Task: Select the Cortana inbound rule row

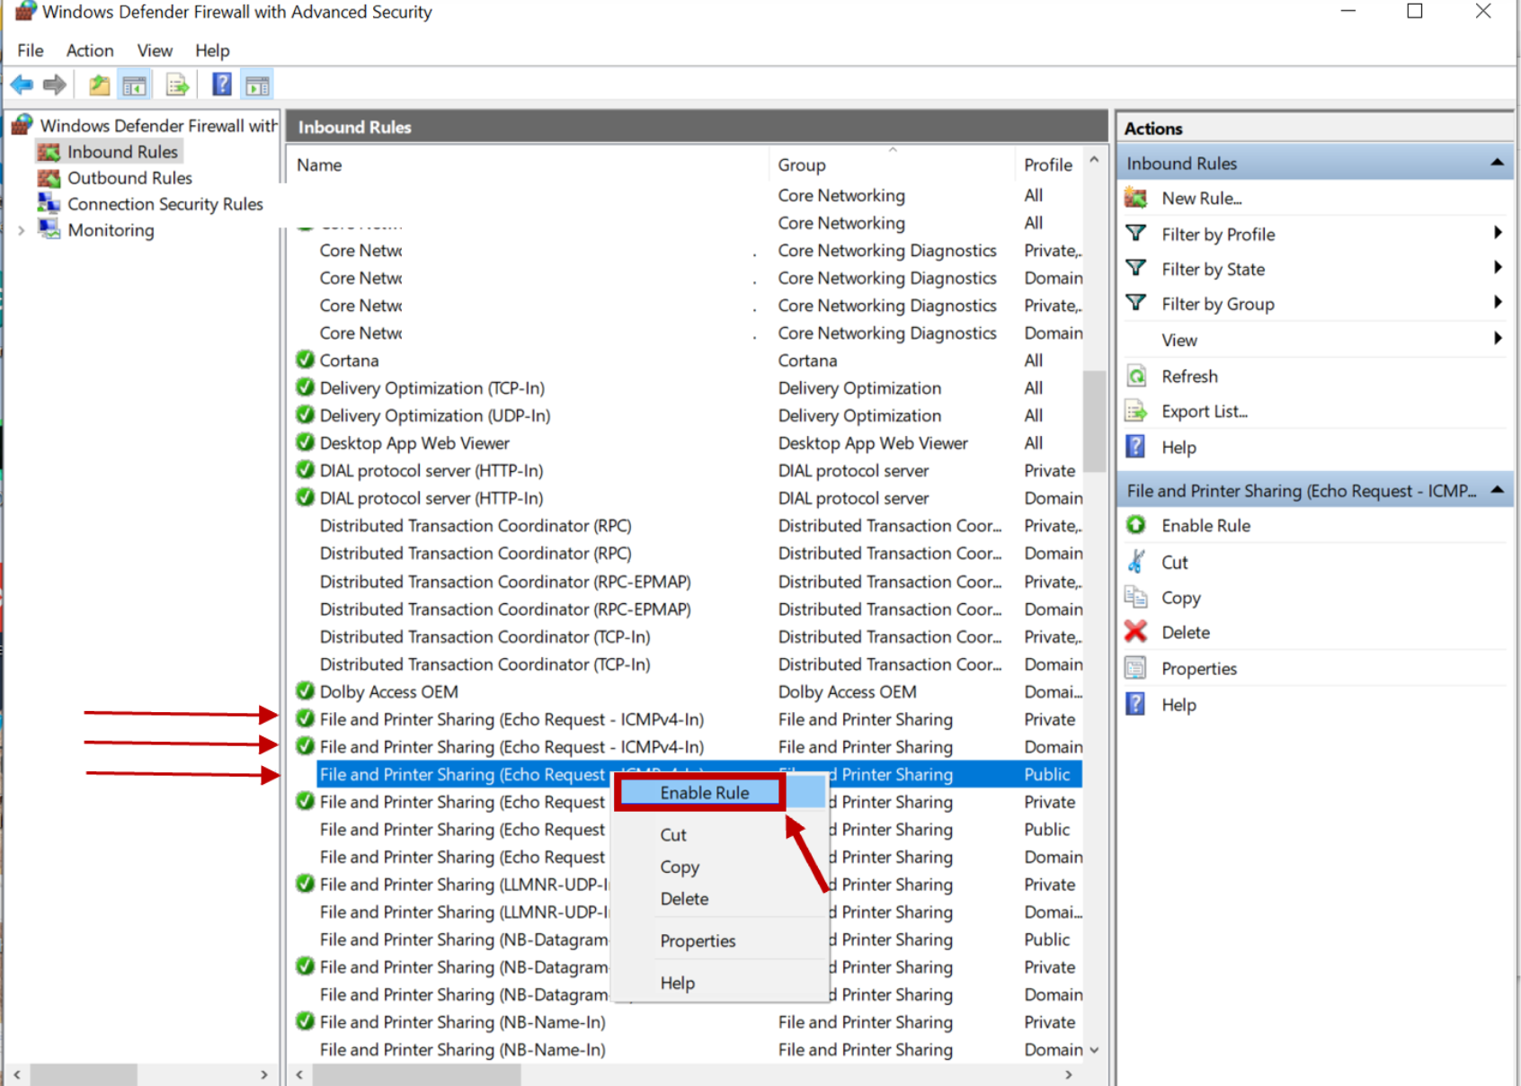Action: point(688,360)
